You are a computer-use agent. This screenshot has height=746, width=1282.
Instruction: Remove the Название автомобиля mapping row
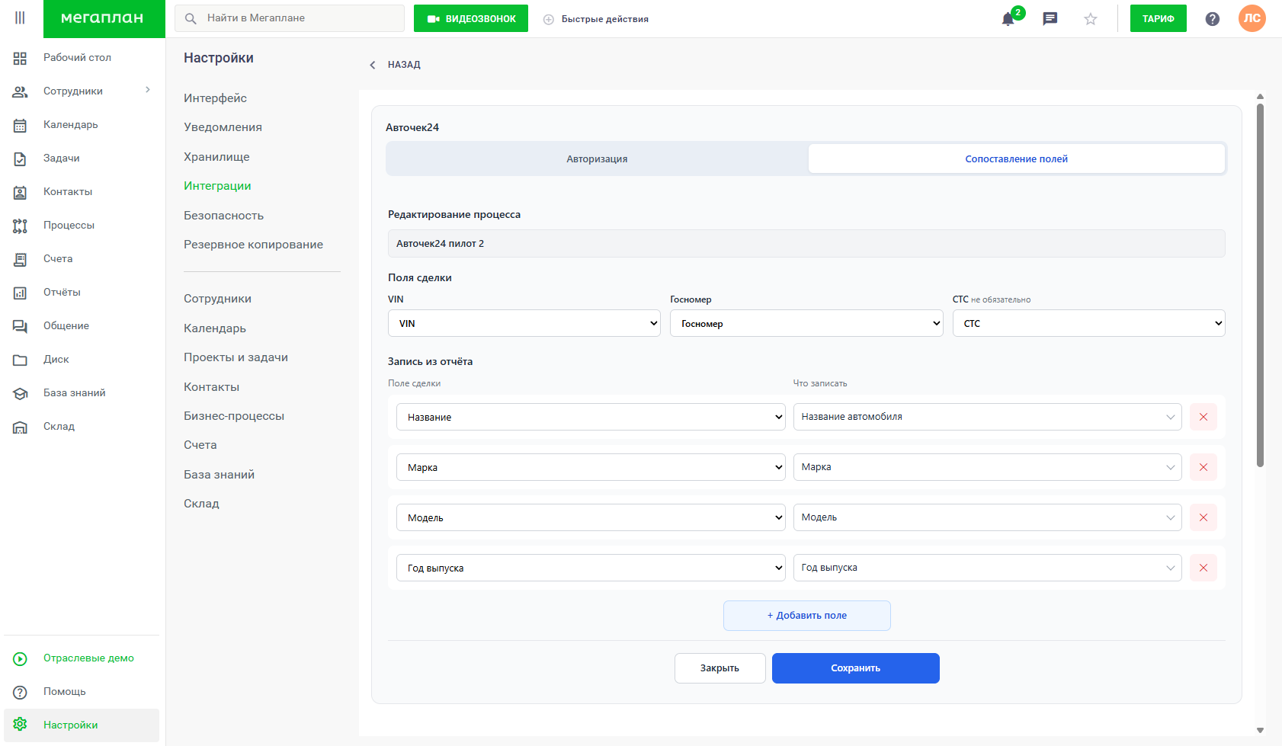pyautogui.click(x=1203, y=417)
